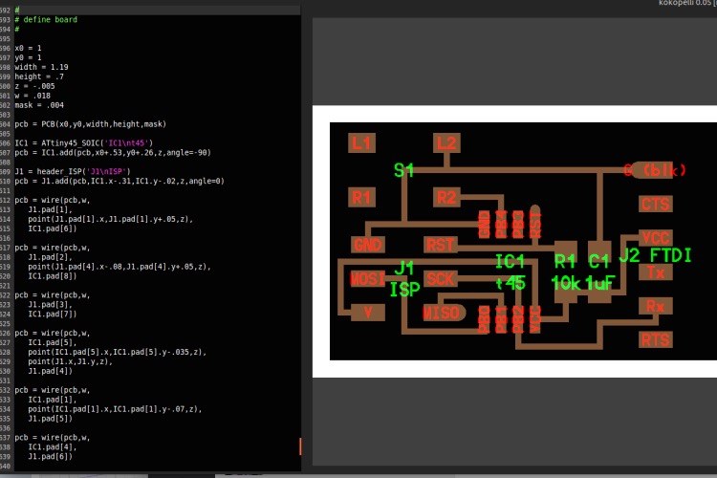Click the MOSI pad of the ISP header

click(368, 278)
